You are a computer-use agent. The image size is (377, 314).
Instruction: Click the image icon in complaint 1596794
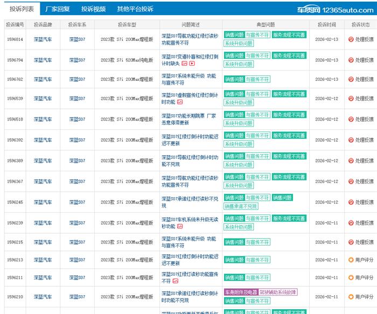pos(184,64)
